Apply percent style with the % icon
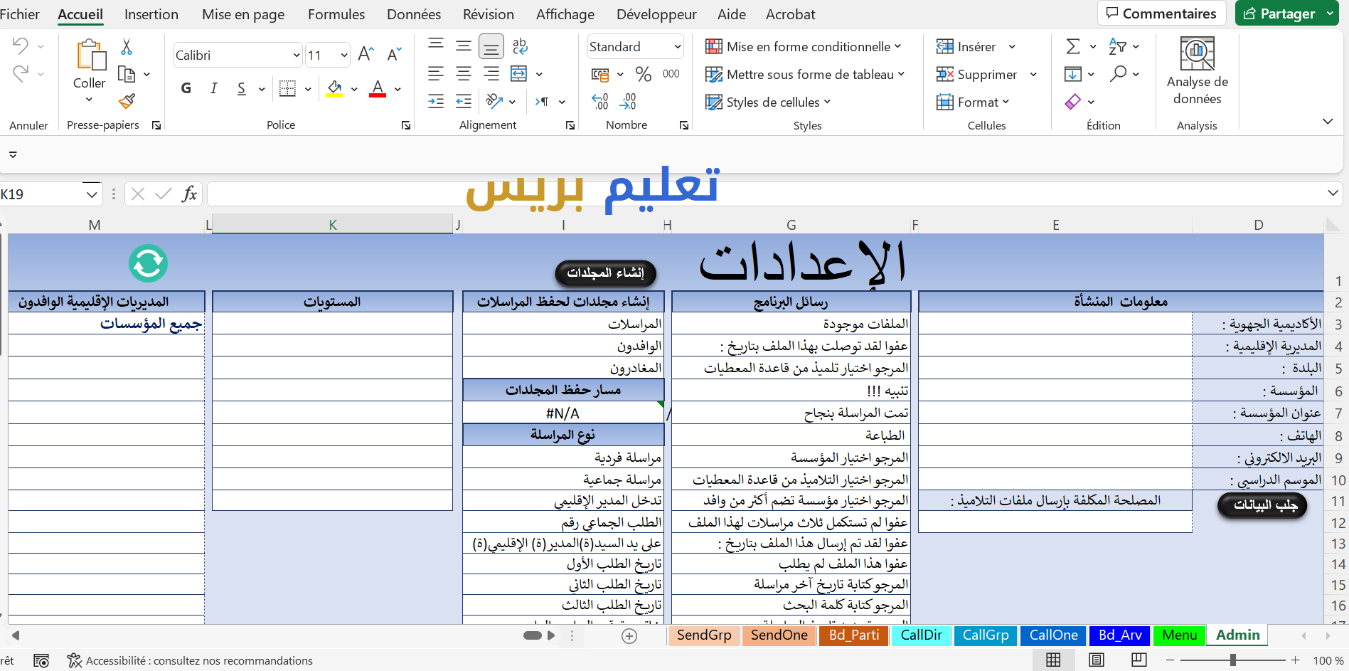 tap(644, 74)
